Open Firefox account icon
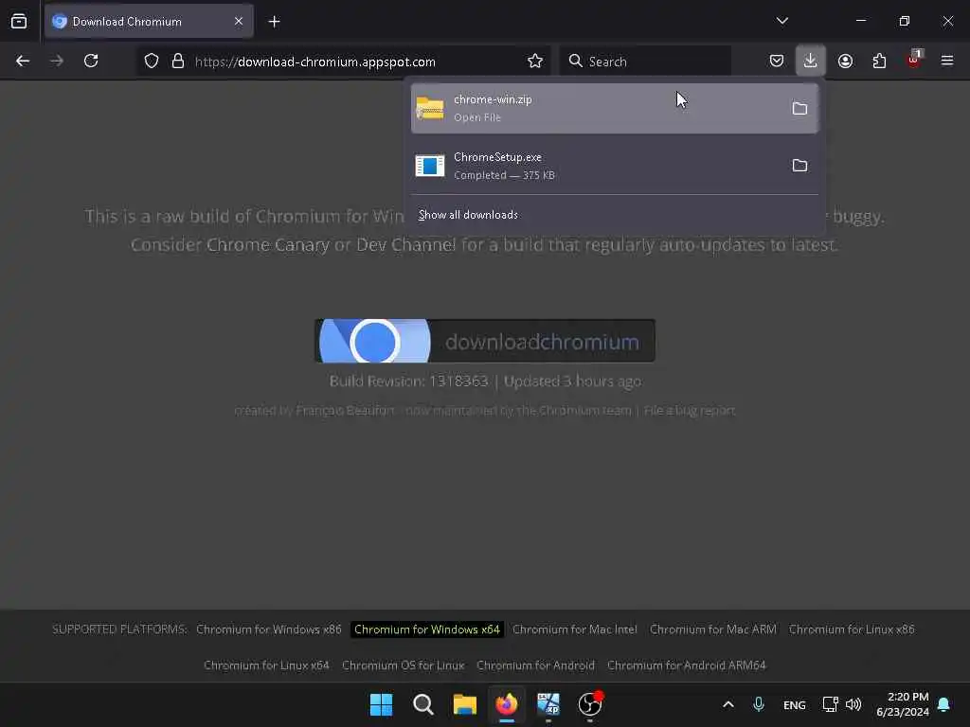Viewport: 970px width, 727px height. pos(845,62)
